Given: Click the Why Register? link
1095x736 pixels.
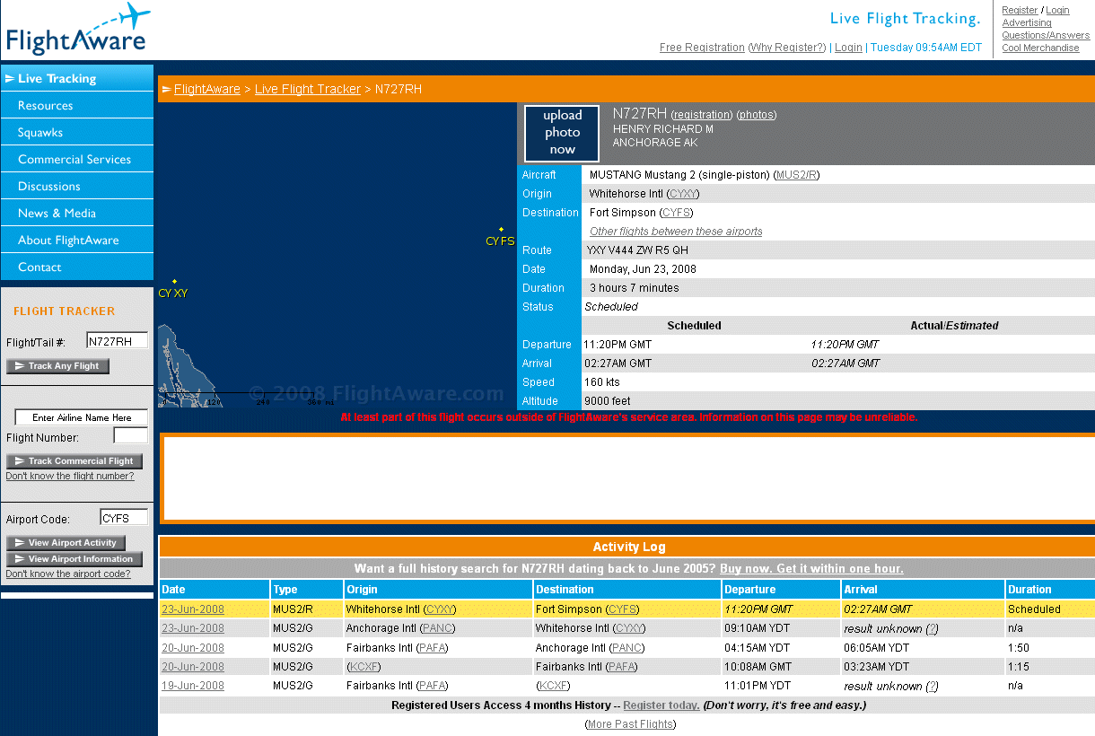Looking at the screenshot, I should (787, 48).
